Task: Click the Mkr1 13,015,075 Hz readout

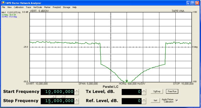Action: tap(11, 12)
